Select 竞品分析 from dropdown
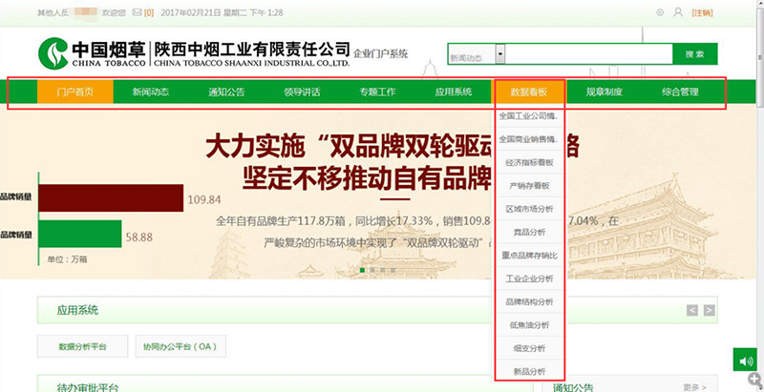Image resolution: width=764 pixels, height=392 pixels. [529, 232]
